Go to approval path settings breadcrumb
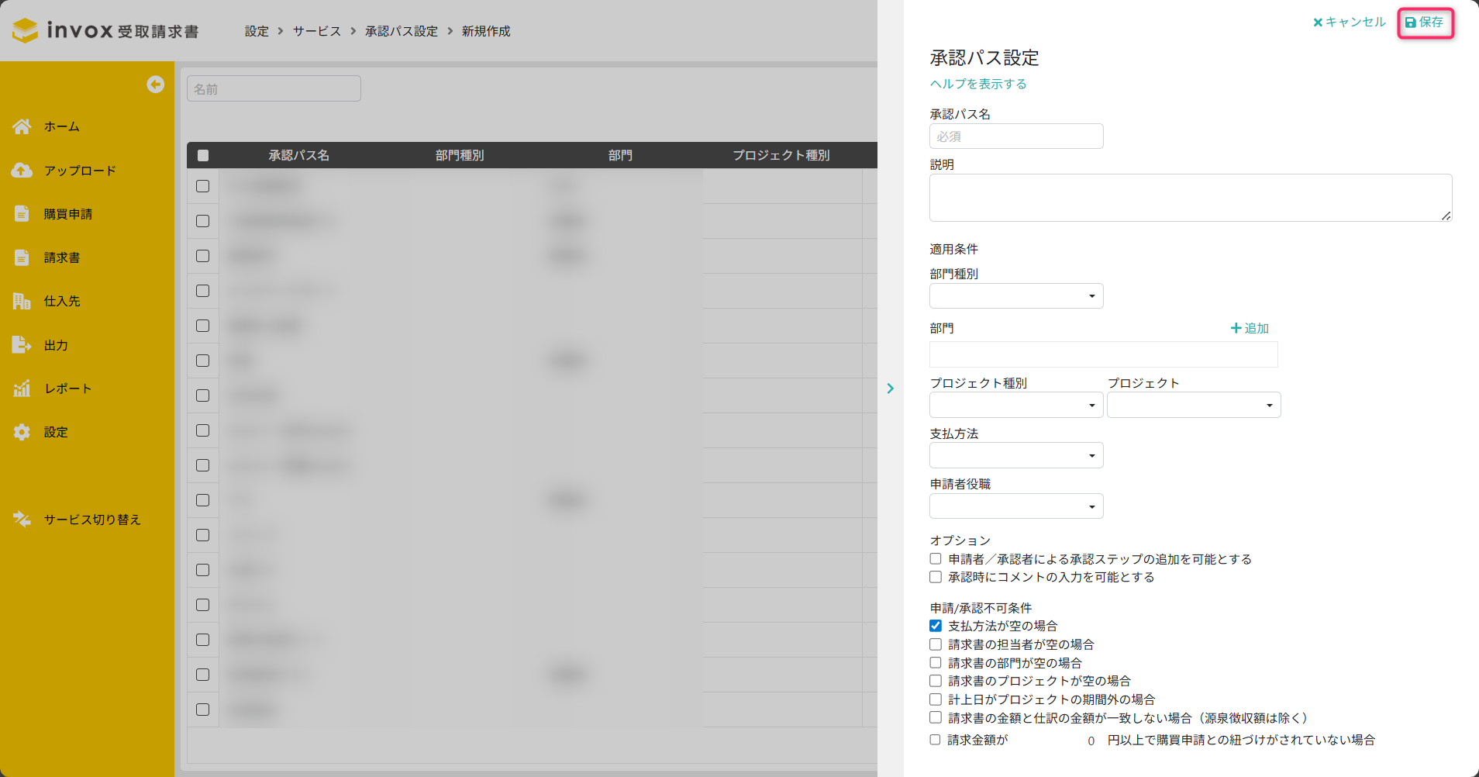The image size is (1479, 777). click(401, 31)
